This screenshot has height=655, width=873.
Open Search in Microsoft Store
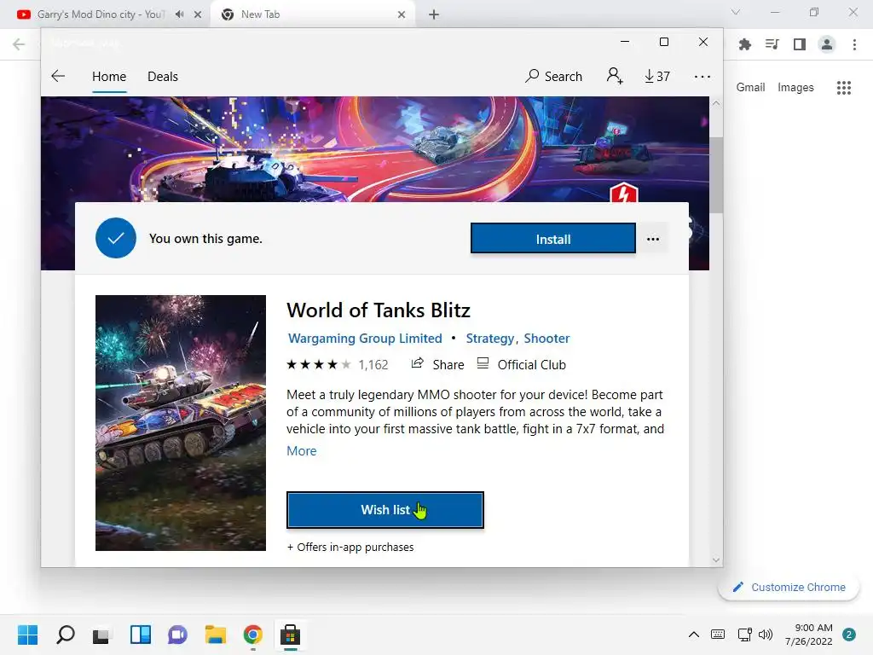tap(553, 76)
